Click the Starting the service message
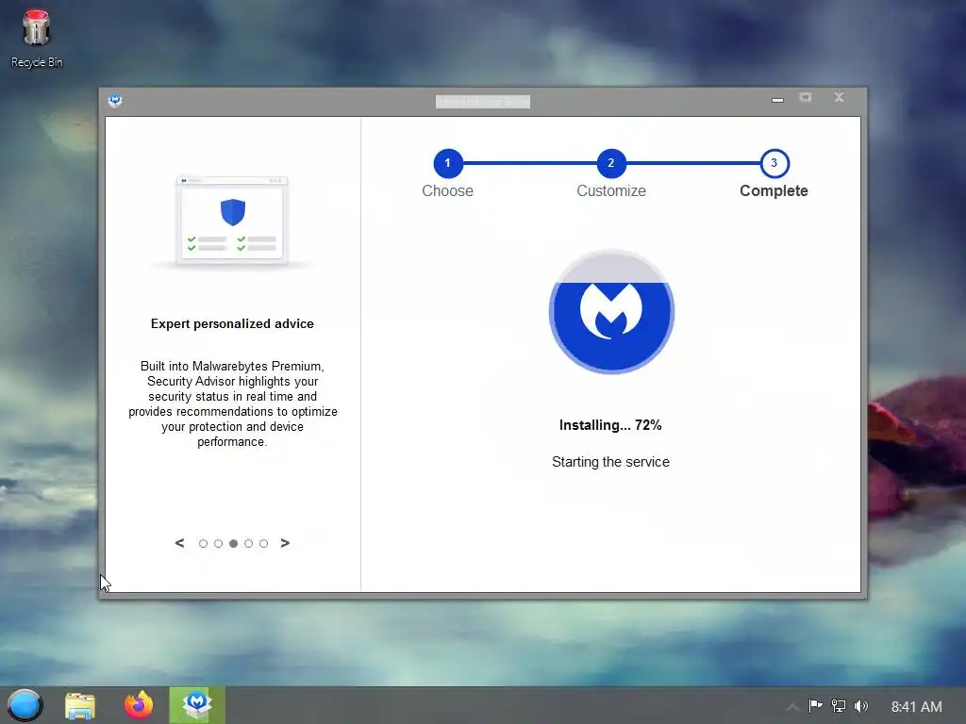966x724 pixels. pos(610,462)
